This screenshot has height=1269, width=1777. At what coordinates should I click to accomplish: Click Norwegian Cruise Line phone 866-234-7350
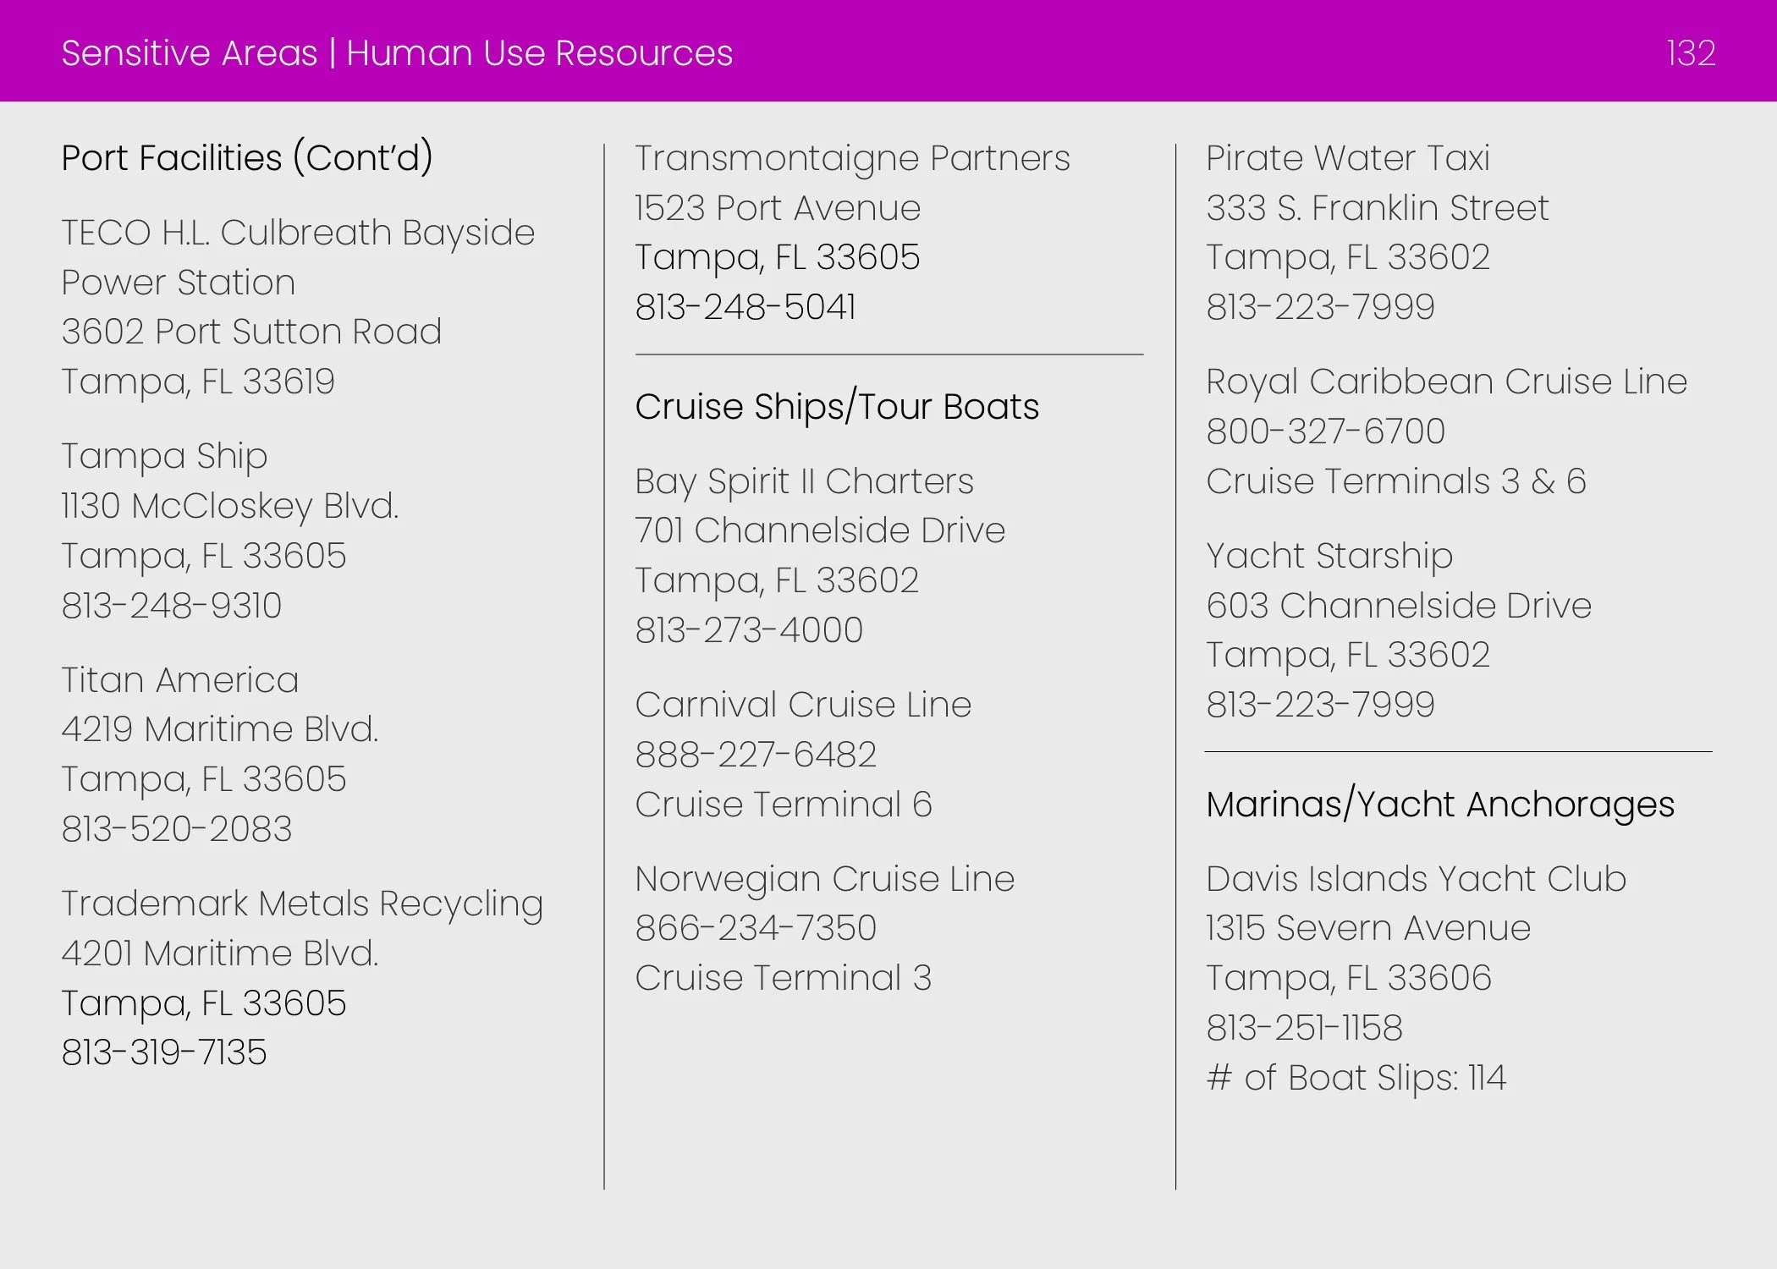[756, 929]
